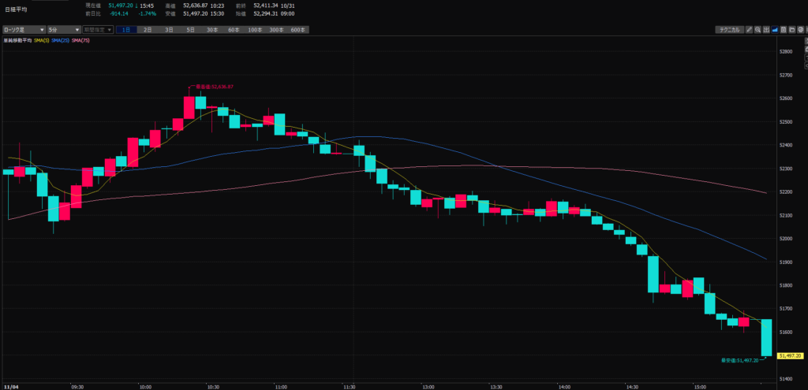This screenshot has width=808, height=390.
Task: Select the 1日 period toggle
Action: click(x=126, y=29)
